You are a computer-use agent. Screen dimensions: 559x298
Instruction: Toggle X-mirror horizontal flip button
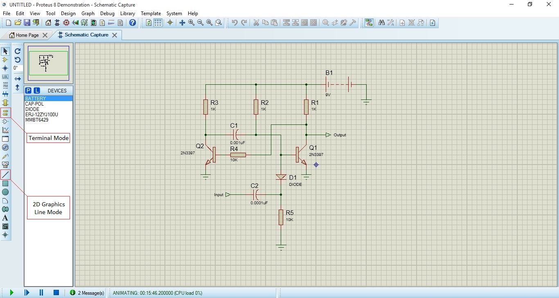(x=18, y=79)
